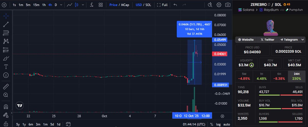Select the crosshair cursor tool
Image resolution: width=308 pixels, height=127 pixels.
6,16
